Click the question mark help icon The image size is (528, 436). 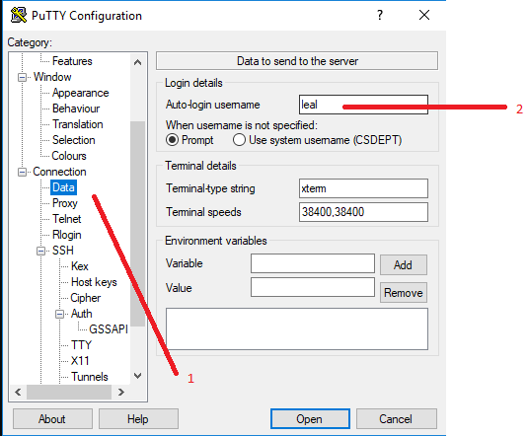click(x=380, y=15)
